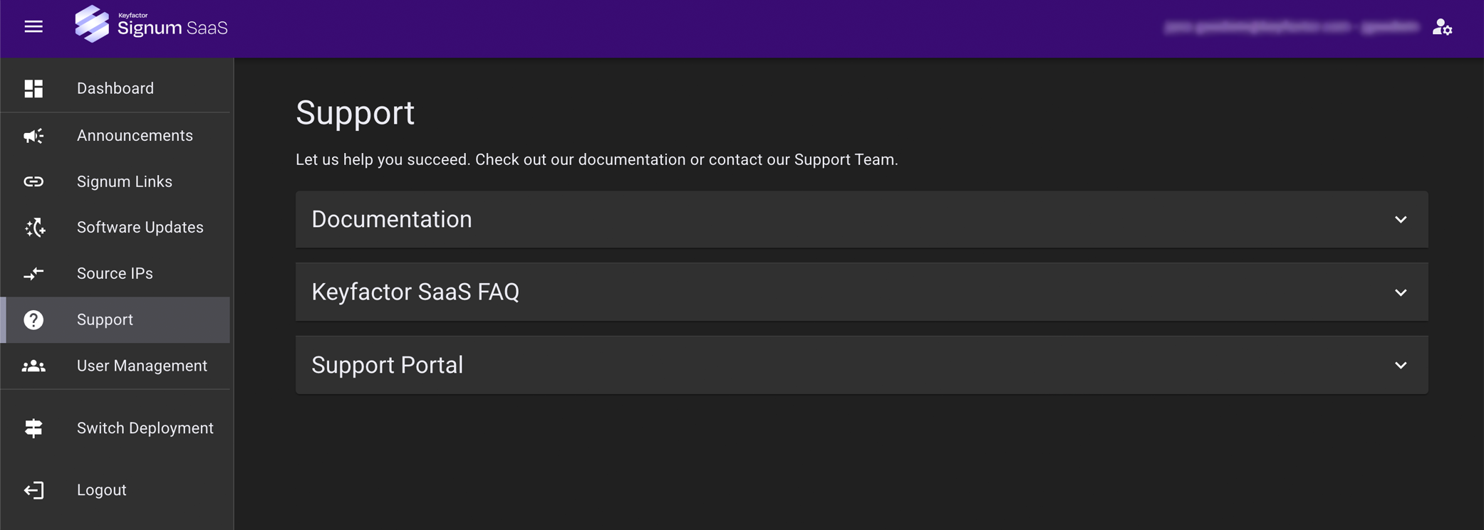This screenshot has width=1484, height=530.
Task: Click the Switch Deployment signpost icon
Action: pos(33,428)
